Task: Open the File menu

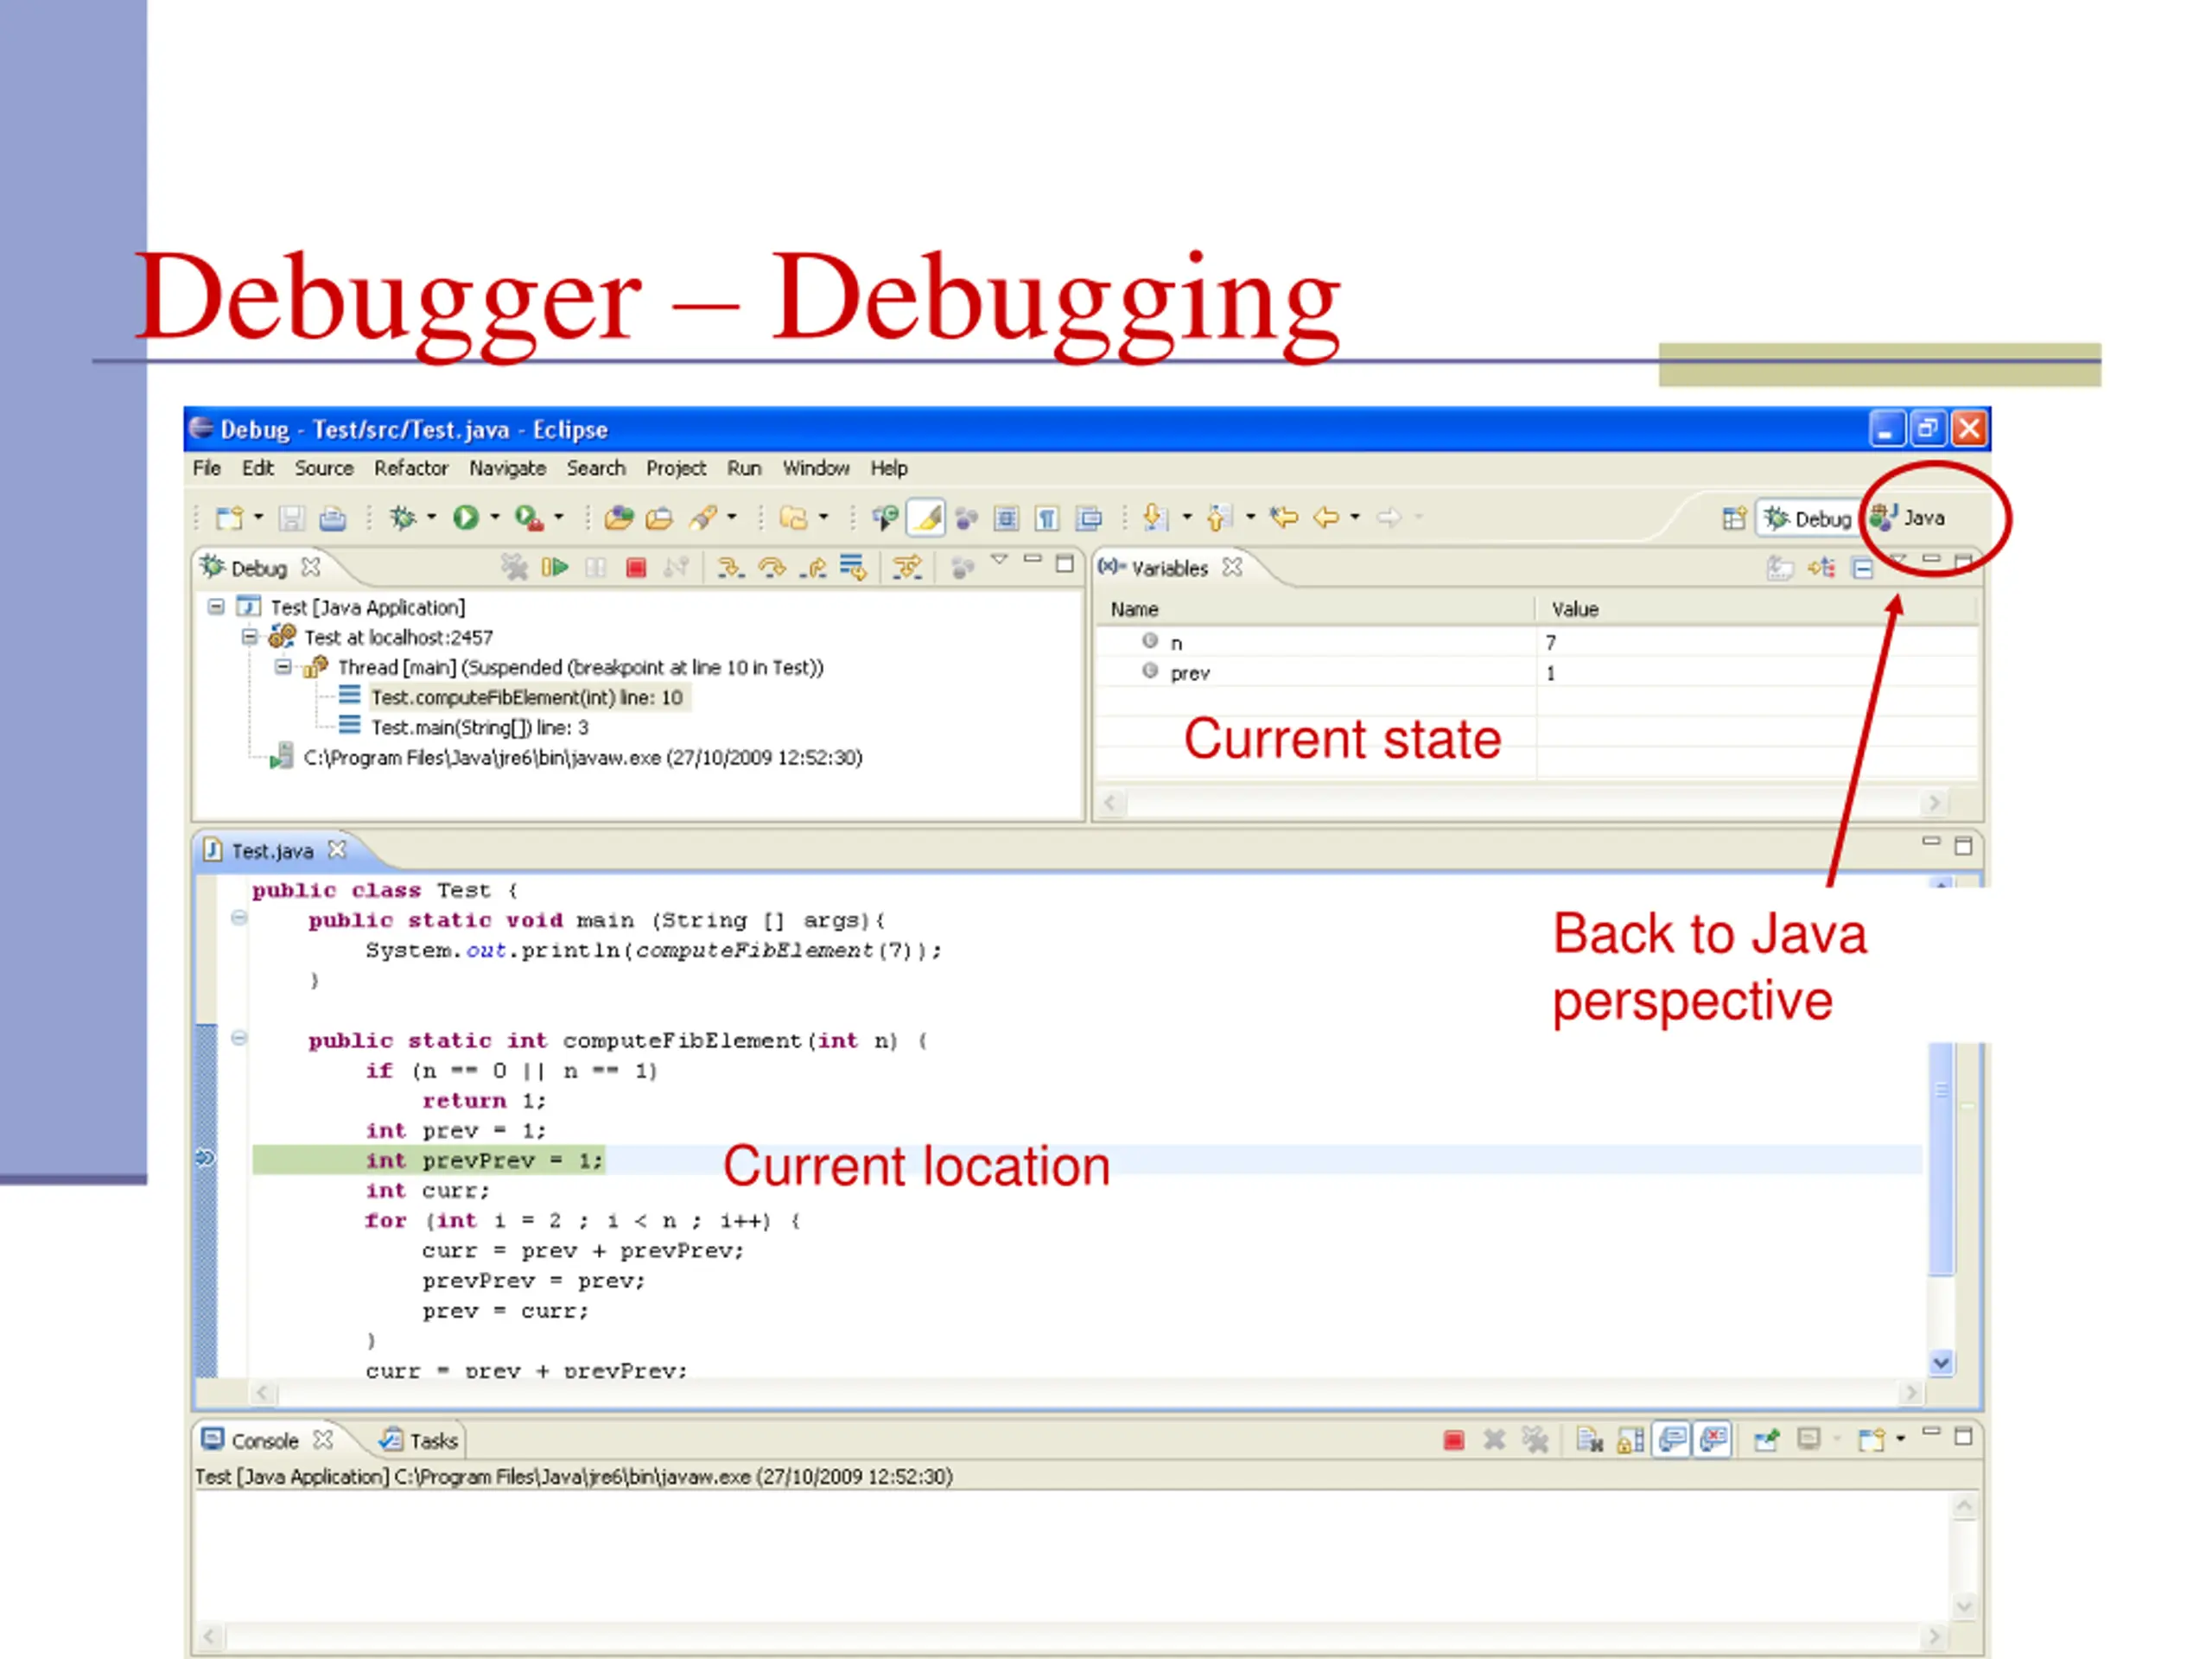Action: click(x=207, y=468)
